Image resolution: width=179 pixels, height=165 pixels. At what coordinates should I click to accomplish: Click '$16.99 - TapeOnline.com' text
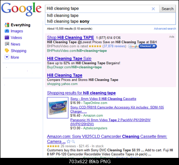tap(89, 103)
